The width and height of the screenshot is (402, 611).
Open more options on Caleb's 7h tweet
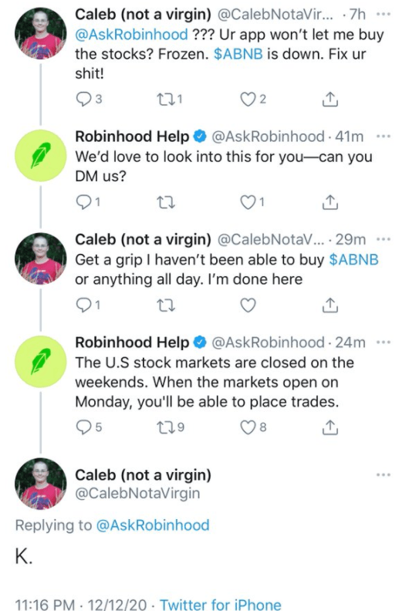click(383, 15)
